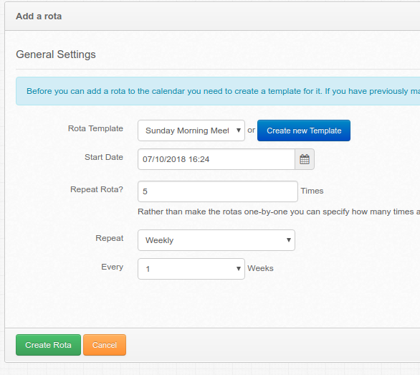Click the green Create Rota button
Image resolution: width=420 pixels, height=375 pixels.
pyautogui.click(x=48, y=345)
